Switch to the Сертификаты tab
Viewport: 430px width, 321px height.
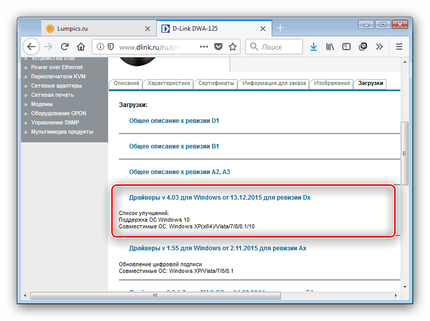tap(216, 83)
